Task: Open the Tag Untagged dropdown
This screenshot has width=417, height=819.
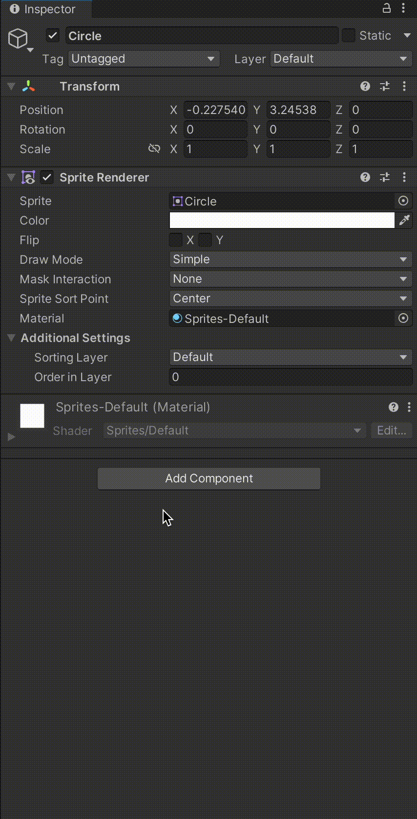Action: [x=144, y=59]
